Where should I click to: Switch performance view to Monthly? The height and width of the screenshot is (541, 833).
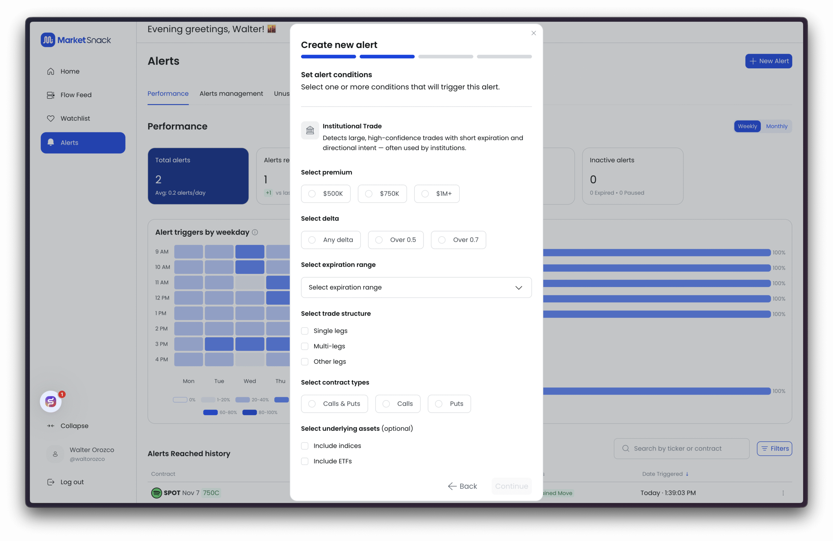[776, 126]
